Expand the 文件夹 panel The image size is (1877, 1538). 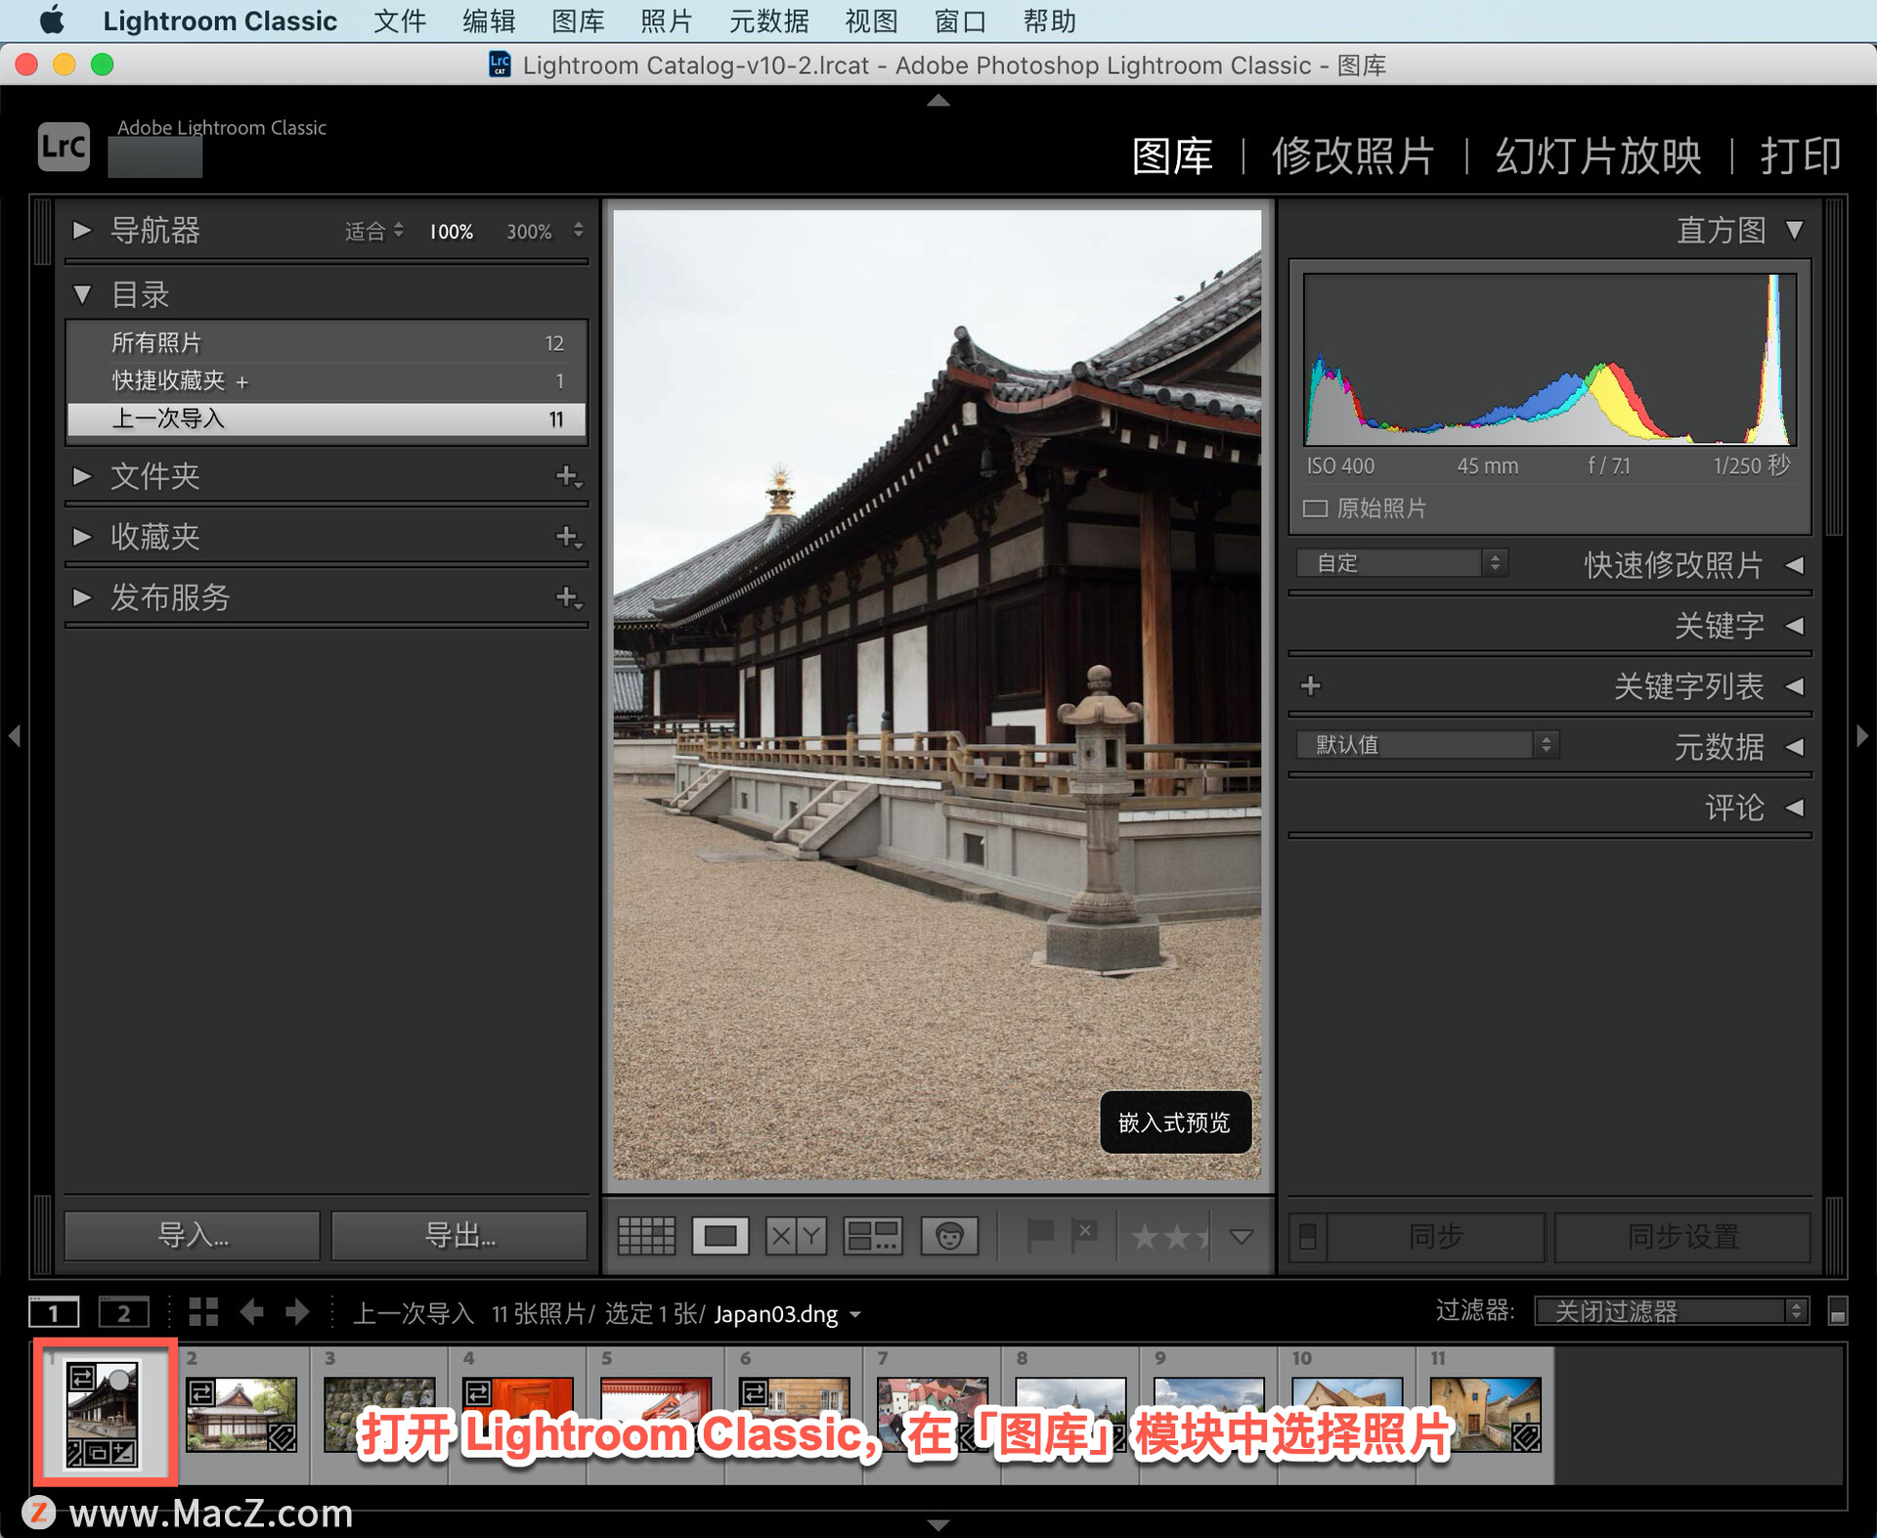coord(82,476)
